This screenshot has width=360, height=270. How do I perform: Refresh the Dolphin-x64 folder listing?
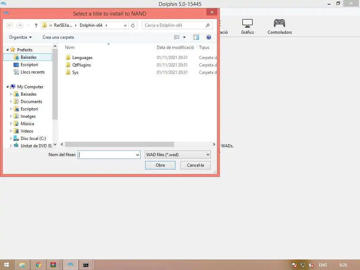pos(133,25)
